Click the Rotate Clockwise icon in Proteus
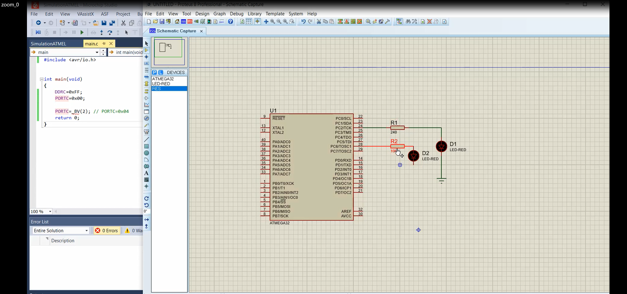 (147, 198)
